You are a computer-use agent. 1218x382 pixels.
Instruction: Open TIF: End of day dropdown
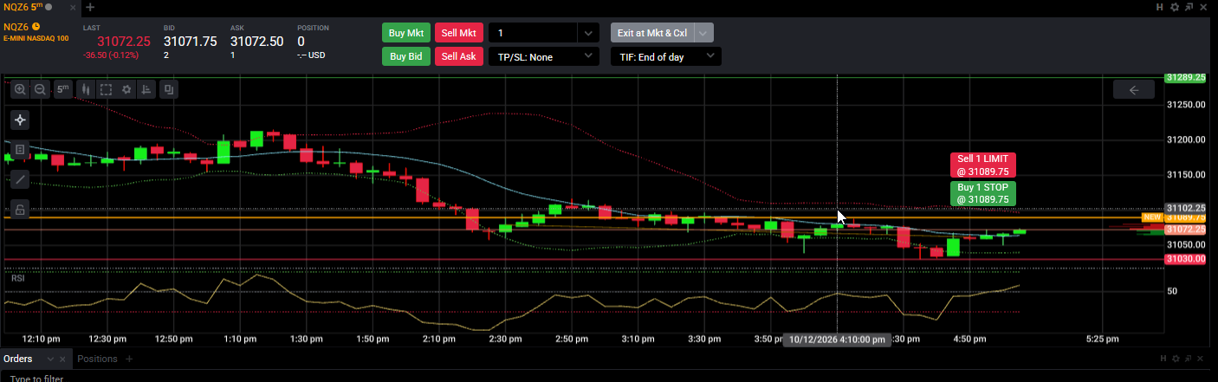[x=665, y=56]
